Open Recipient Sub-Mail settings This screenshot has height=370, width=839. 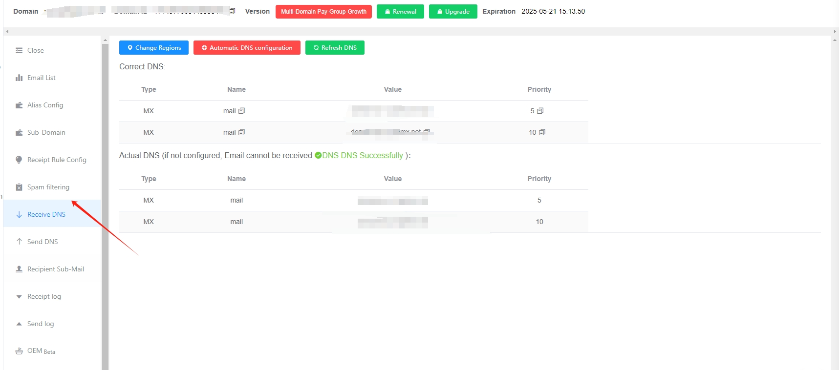[52, 269]
